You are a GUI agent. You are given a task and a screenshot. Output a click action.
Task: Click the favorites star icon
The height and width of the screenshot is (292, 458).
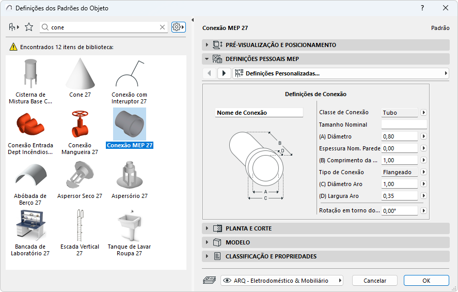(29, 27)
